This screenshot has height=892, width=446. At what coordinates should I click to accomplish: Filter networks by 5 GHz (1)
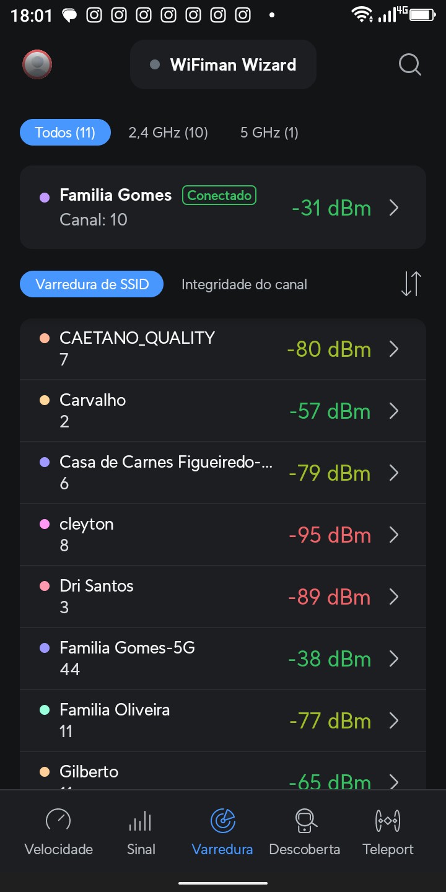[269, 133]
